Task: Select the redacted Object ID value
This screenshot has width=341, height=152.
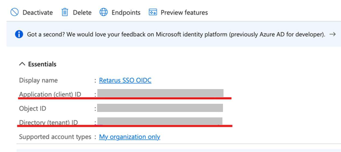Action: [160, 108]
